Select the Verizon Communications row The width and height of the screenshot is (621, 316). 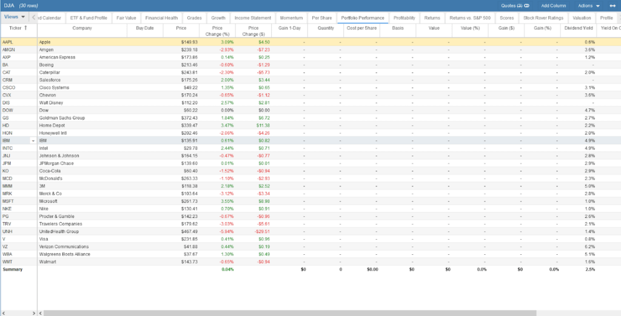(310, 247)
